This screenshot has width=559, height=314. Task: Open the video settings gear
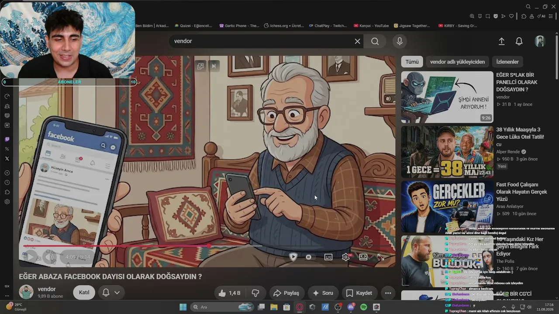[x=345, y=257]
